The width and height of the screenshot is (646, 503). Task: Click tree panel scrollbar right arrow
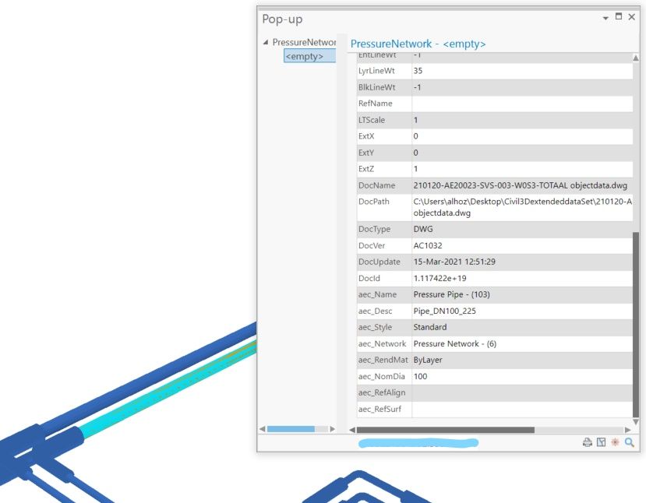click(x=333, y=429)
